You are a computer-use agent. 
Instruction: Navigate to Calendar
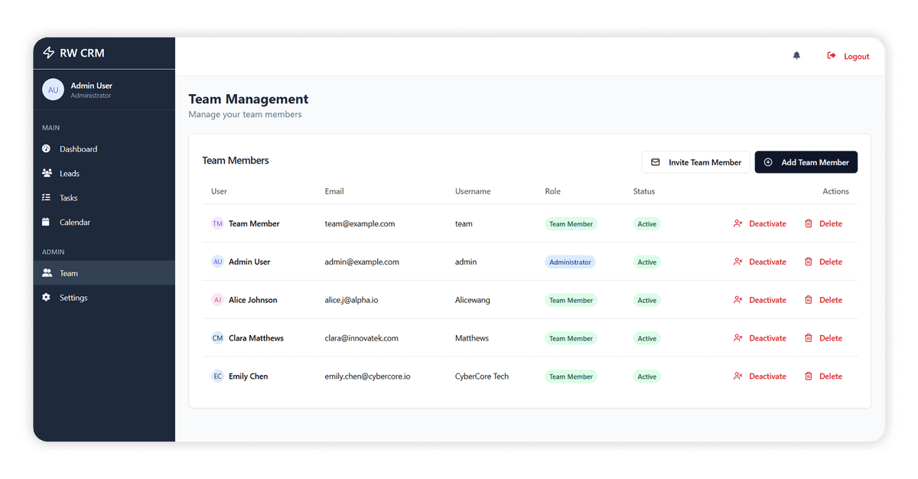pyautogui.click(x=104, y=222)
